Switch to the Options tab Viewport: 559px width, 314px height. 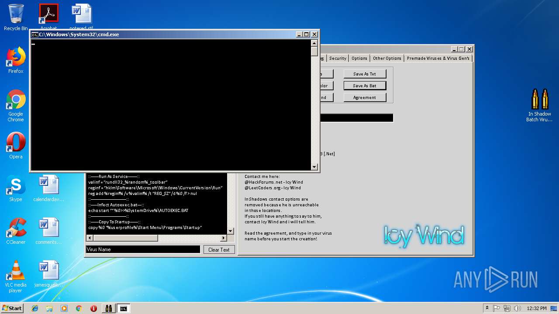tap(359, 58)
